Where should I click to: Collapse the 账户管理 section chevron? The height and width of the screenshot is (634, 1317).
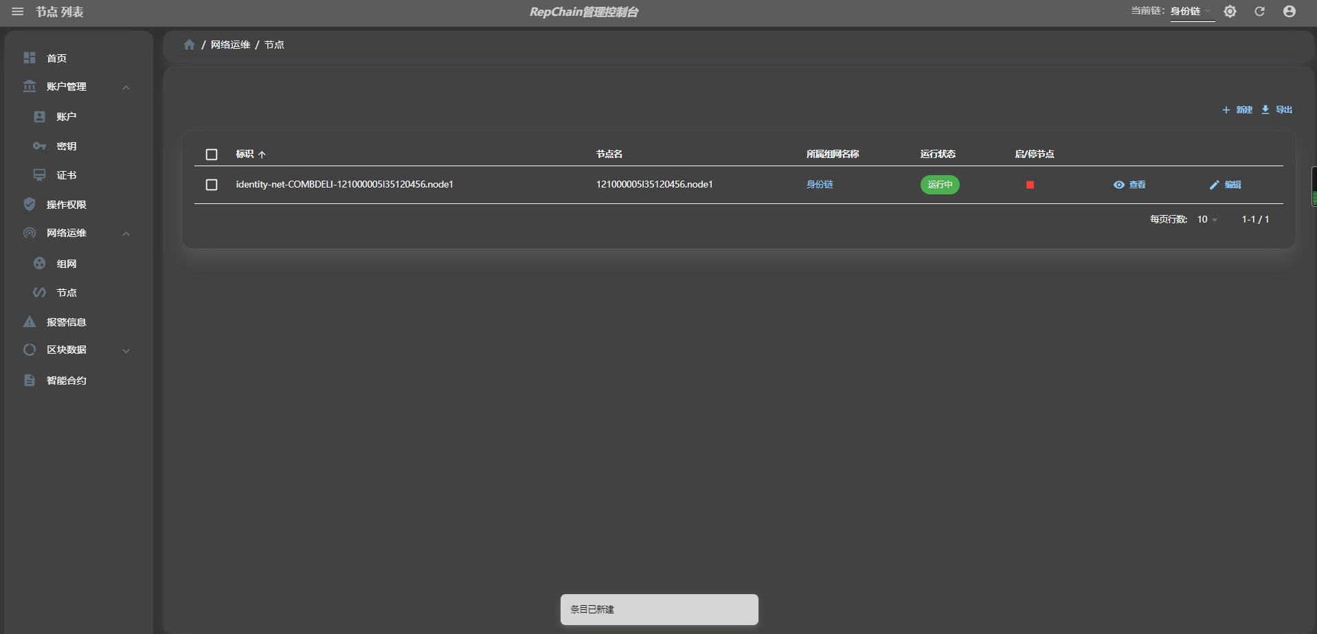pos(126,87)
